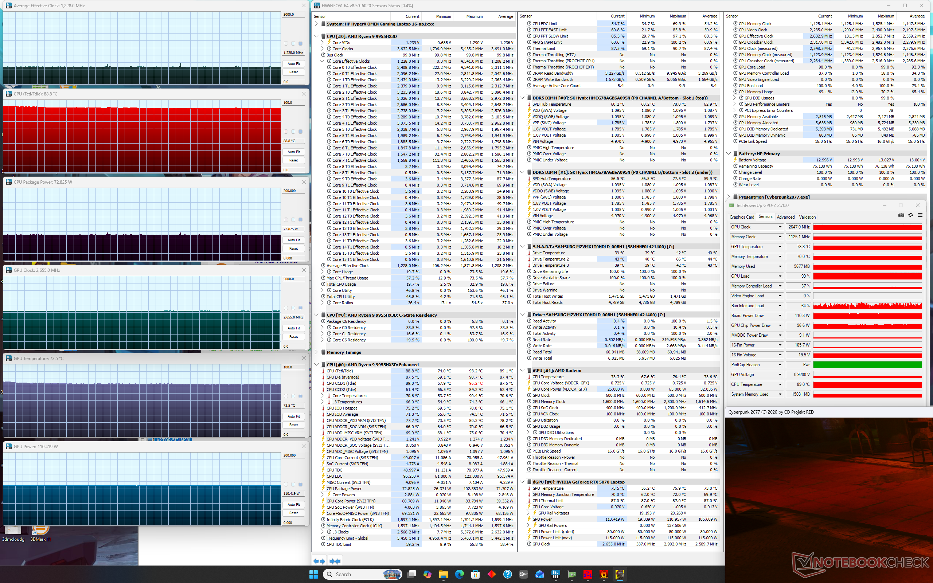Open File Explorer from the taskbar

[444, 574]
